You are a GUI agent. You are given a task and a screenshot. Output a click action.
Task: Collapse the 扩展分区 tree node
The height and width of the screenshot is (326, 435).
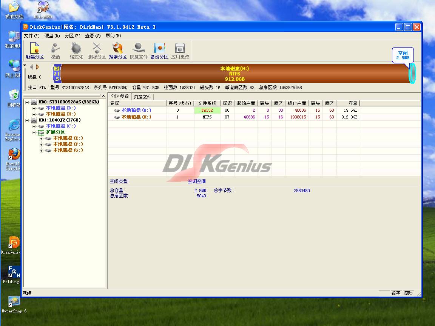point(34,132)
